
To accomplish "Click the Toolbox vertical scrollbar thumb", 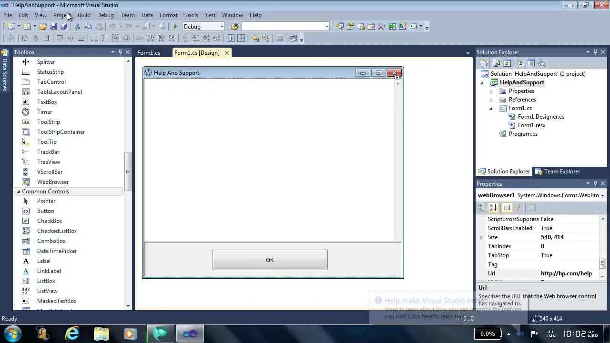I will pyautogui.click(x=127, y=171).
